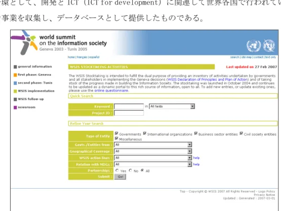Toggle the International organizations checkbox

pos(145,133)
